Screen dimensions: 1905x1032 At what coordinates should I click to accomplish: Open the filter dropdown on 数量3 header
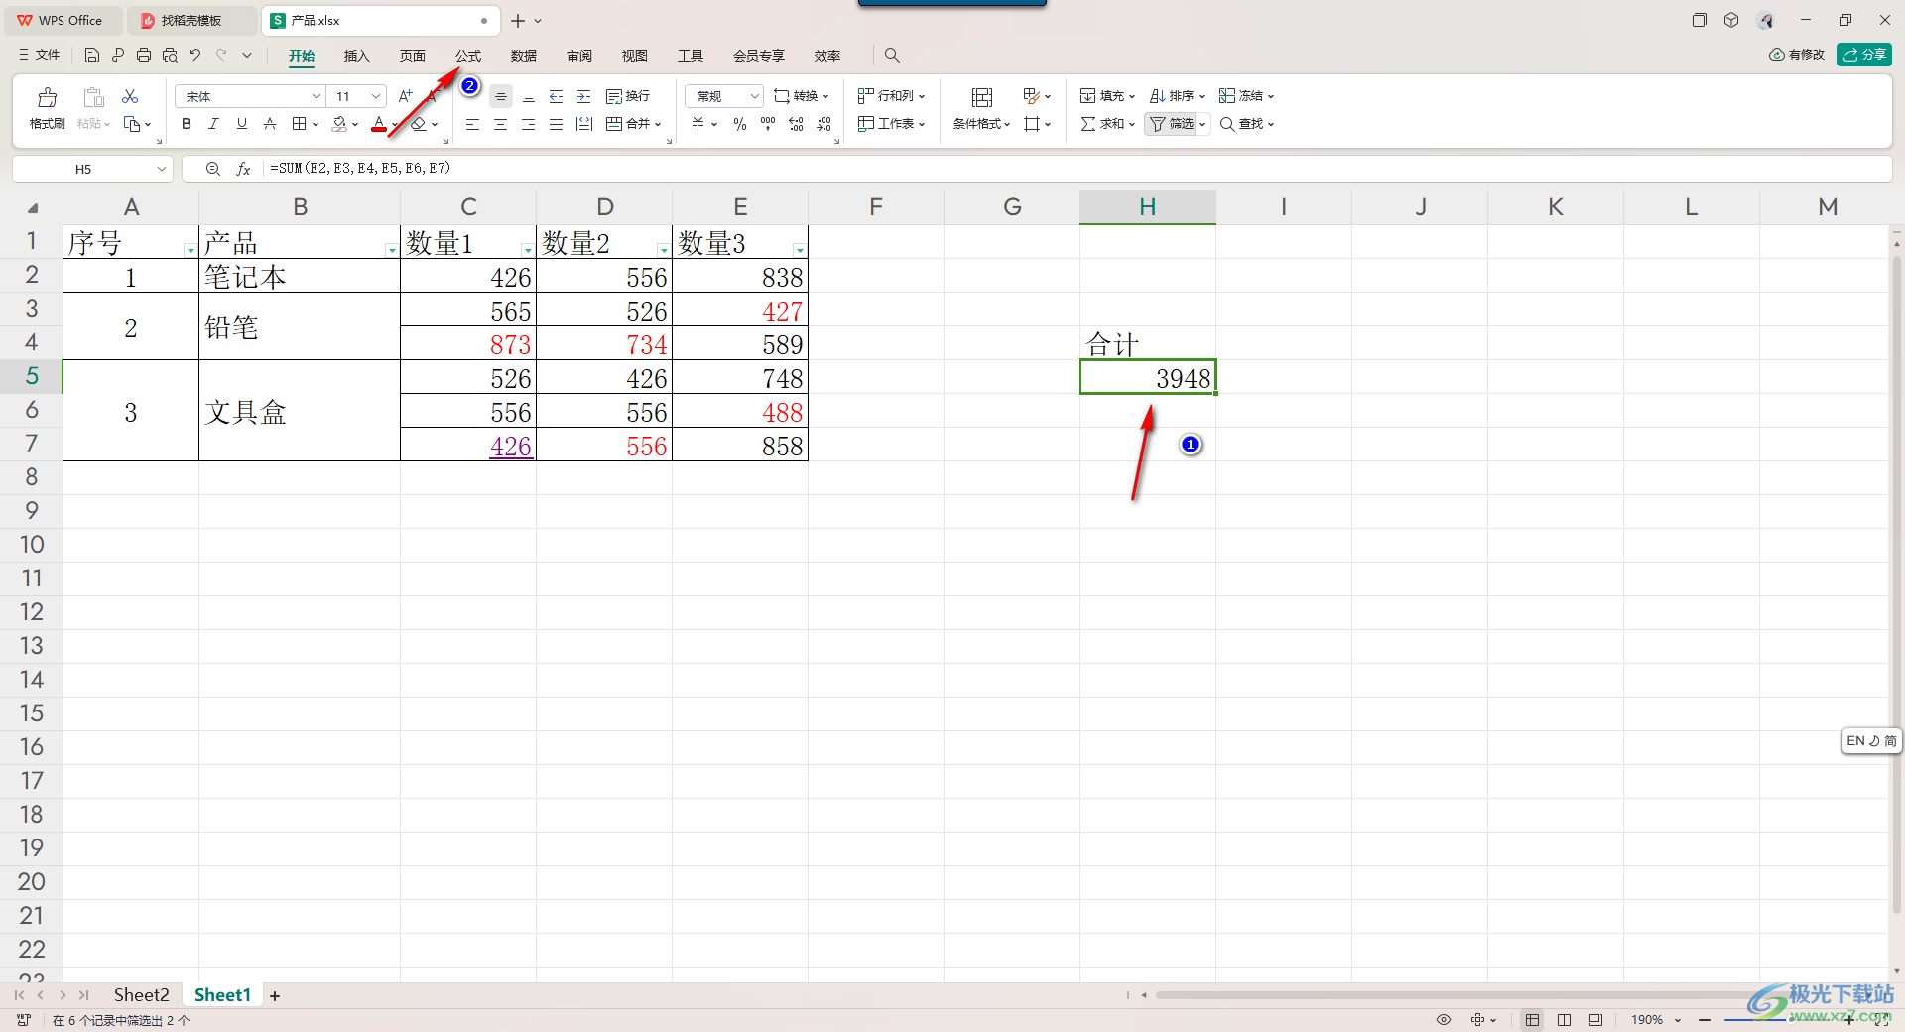point(800,250)
